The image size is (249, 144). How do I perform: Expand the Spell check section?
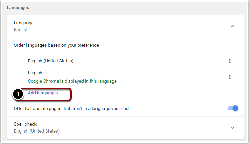click(233, 128)
